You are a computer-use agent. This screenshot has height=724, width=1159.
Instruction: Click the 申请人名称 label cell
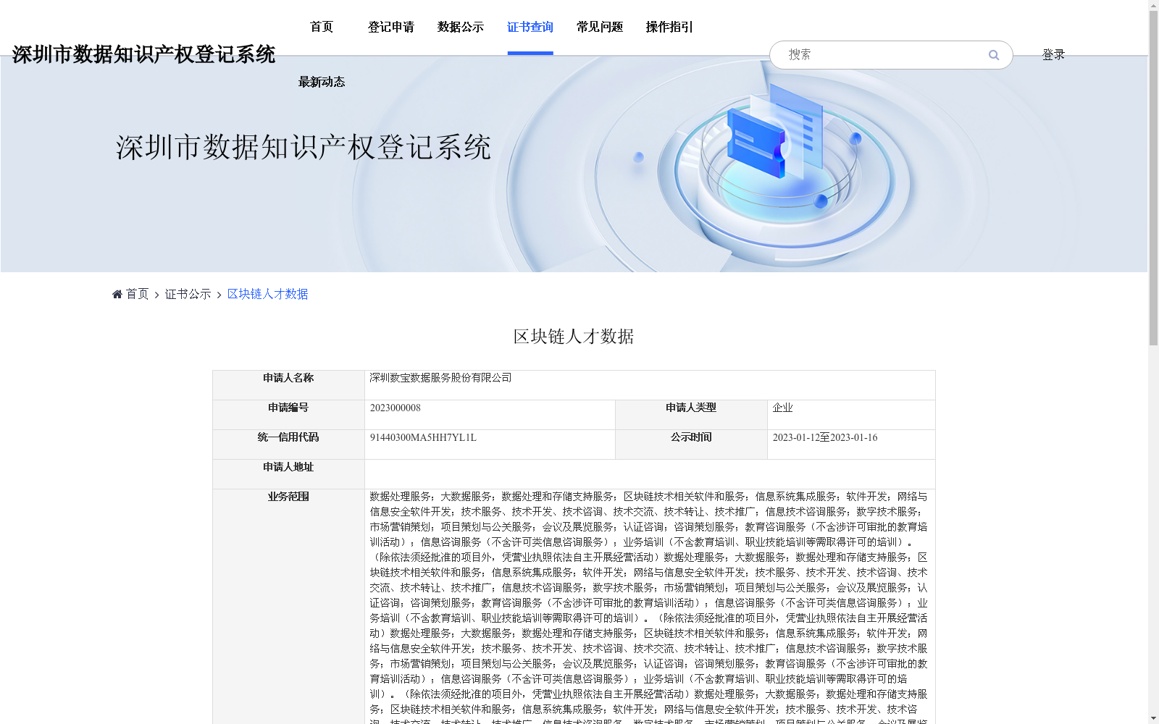coord(288,385)
